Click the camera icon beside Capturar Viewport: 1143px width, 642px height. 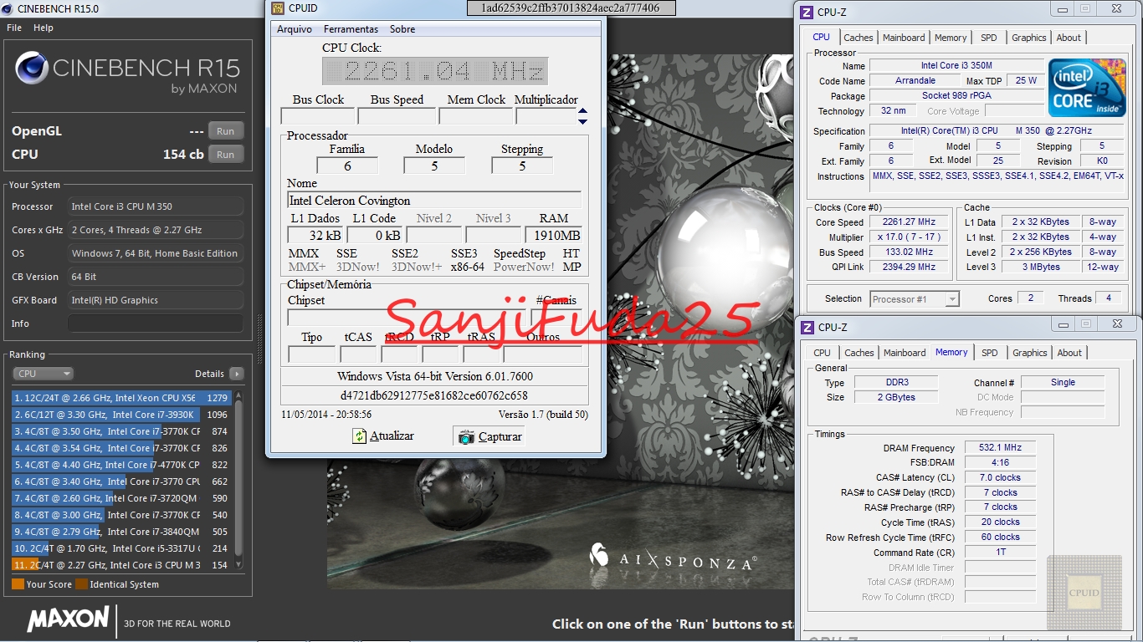click(x=466, y=437)
